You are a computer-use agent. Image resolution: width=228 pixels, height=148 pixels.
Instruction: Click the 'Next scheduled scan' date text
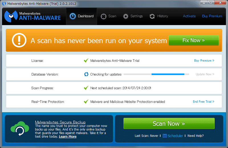point(121,88)
